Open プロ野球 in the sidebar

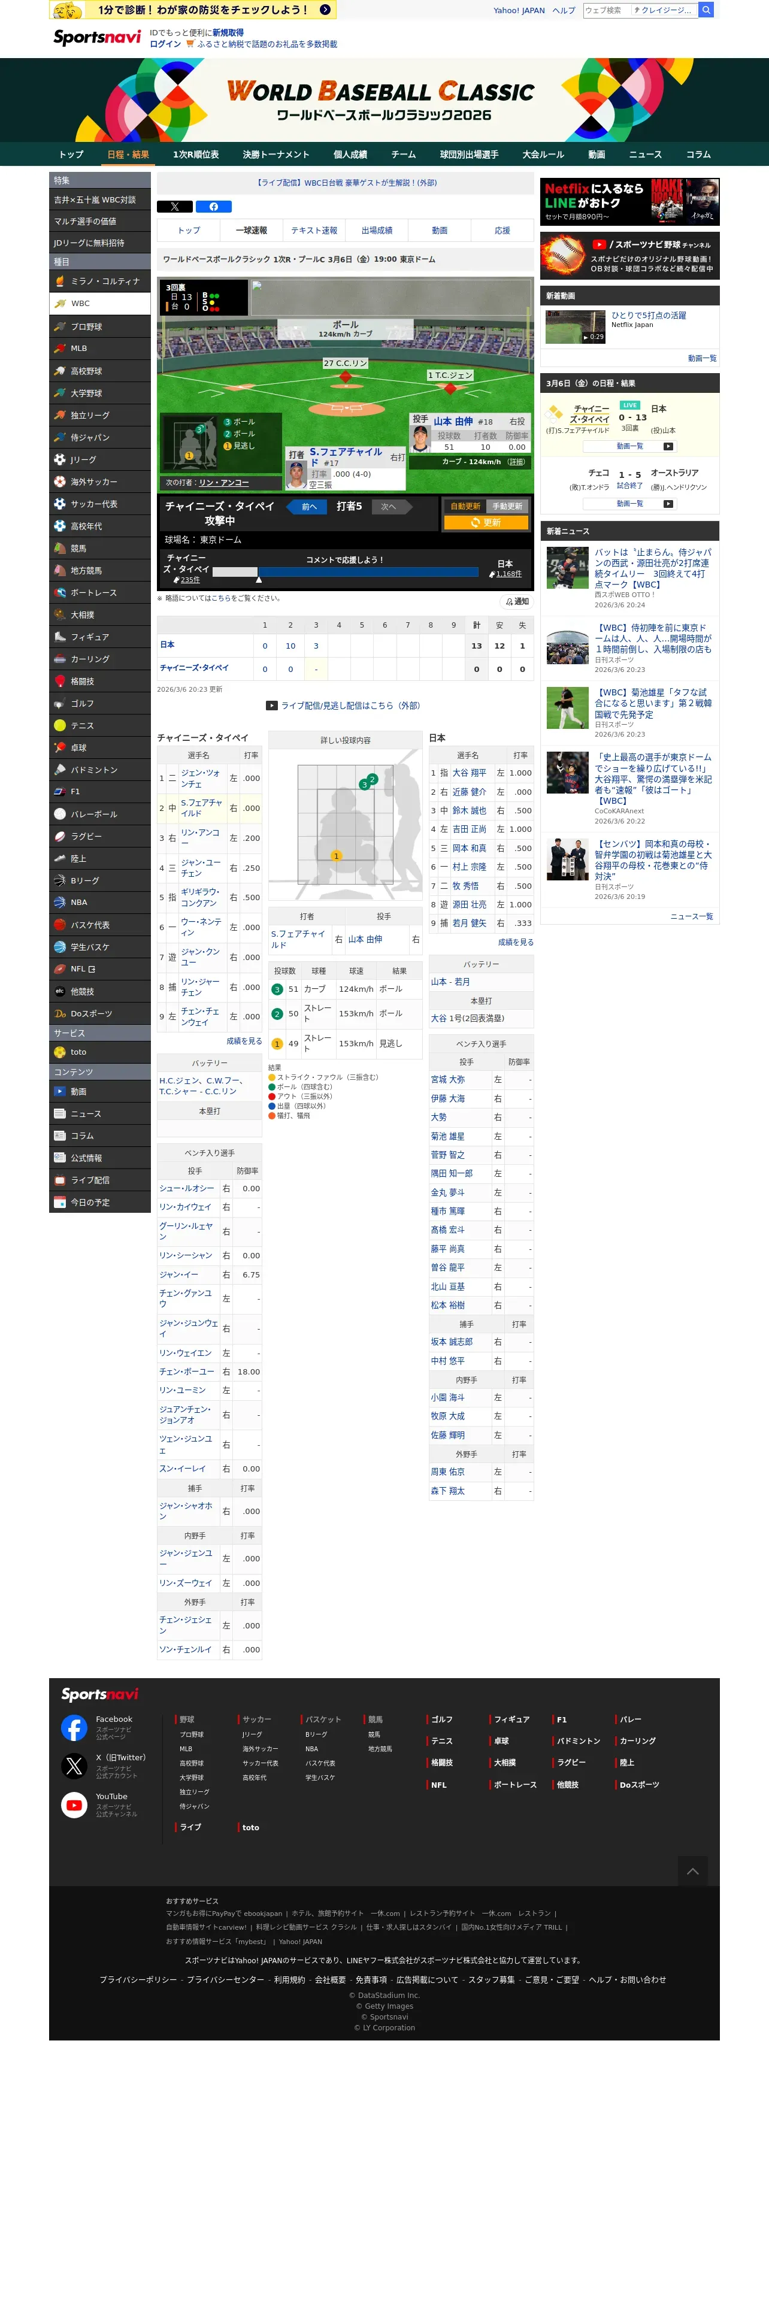click(x=99, y=327)
